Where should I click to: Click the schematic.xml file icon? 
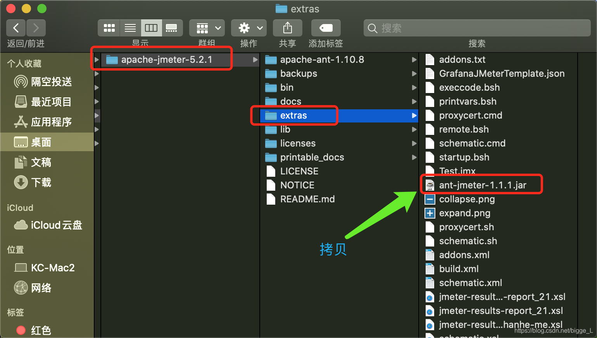(x=430, y=283)
